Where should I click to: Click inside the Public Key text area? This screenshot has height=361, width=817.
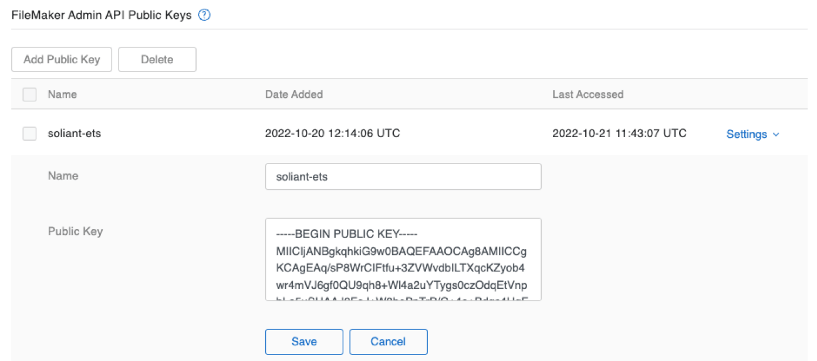click(x=403, y=259)
